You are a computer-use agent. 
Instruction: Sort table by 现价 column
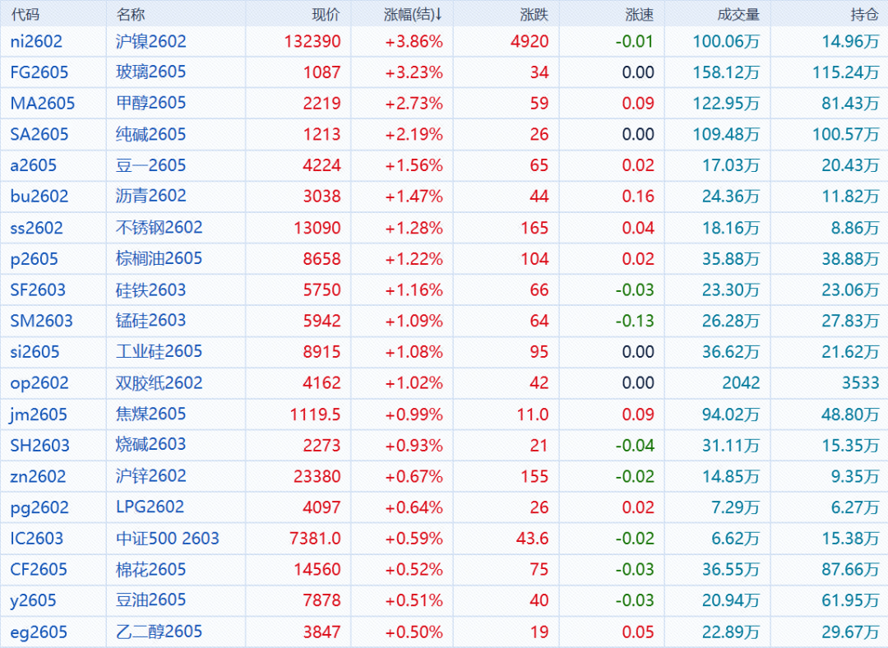click(x=326, y=14)
